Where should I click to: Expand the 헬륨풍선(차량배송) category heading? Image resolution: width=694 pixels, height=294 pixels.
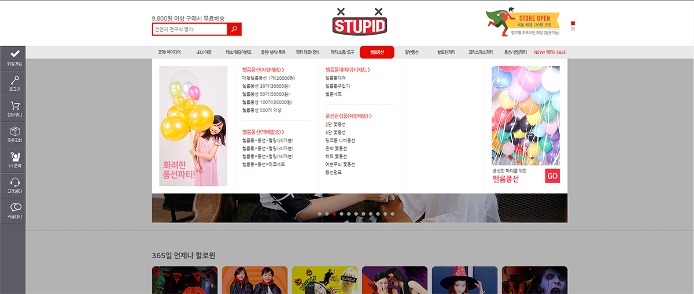(263, 69)
